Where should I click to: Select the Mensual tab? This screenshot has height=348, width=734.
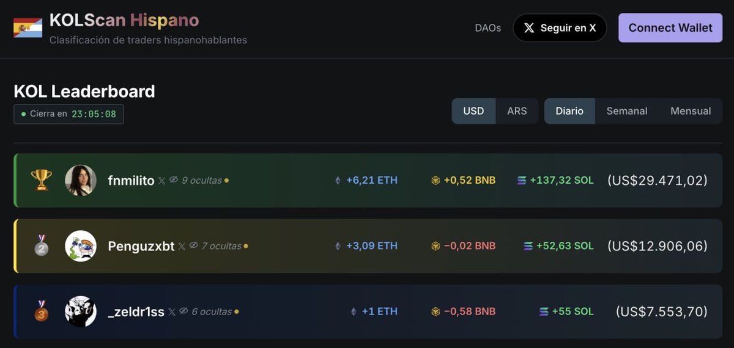pyautogui.click(x=691, y=111)
